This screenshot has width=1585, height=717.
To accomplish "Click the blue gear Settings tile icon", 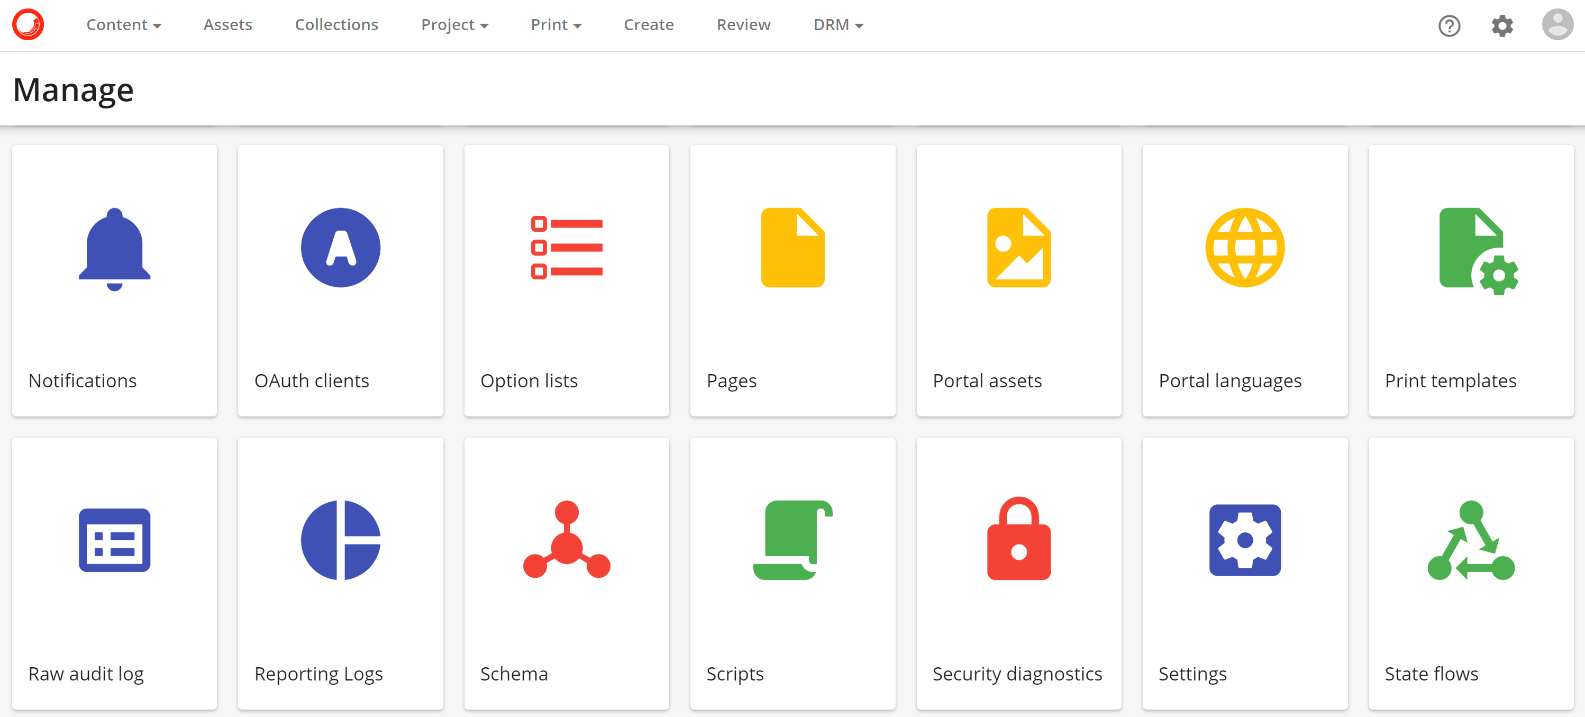I will click(x=1245, y=540).
